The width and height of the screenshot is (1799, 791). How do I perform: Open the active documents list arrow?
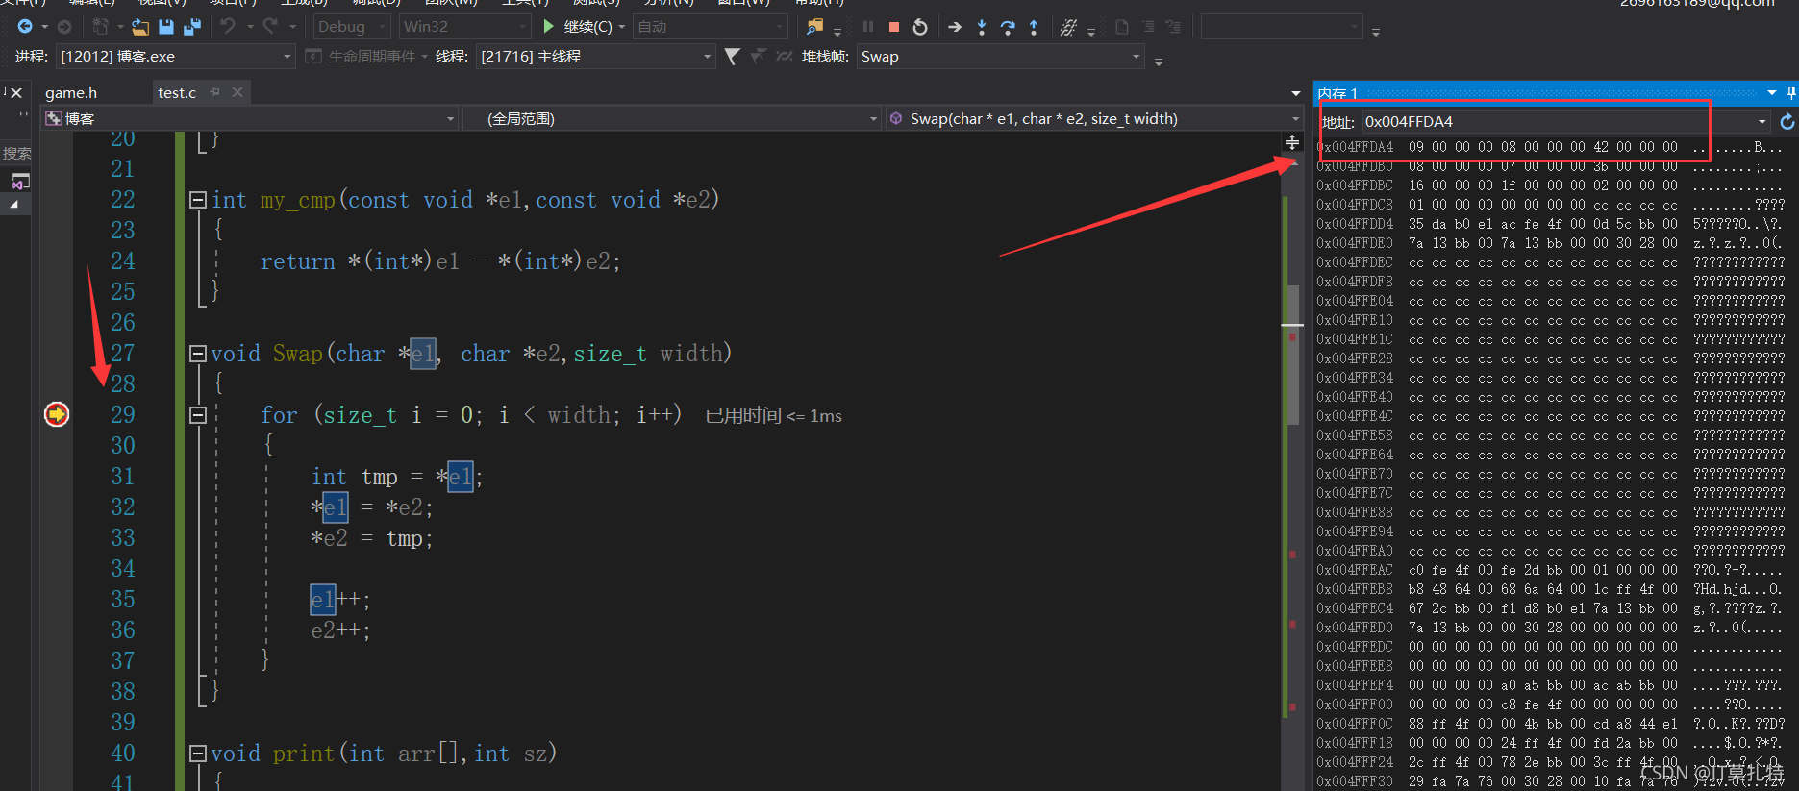1295,93
